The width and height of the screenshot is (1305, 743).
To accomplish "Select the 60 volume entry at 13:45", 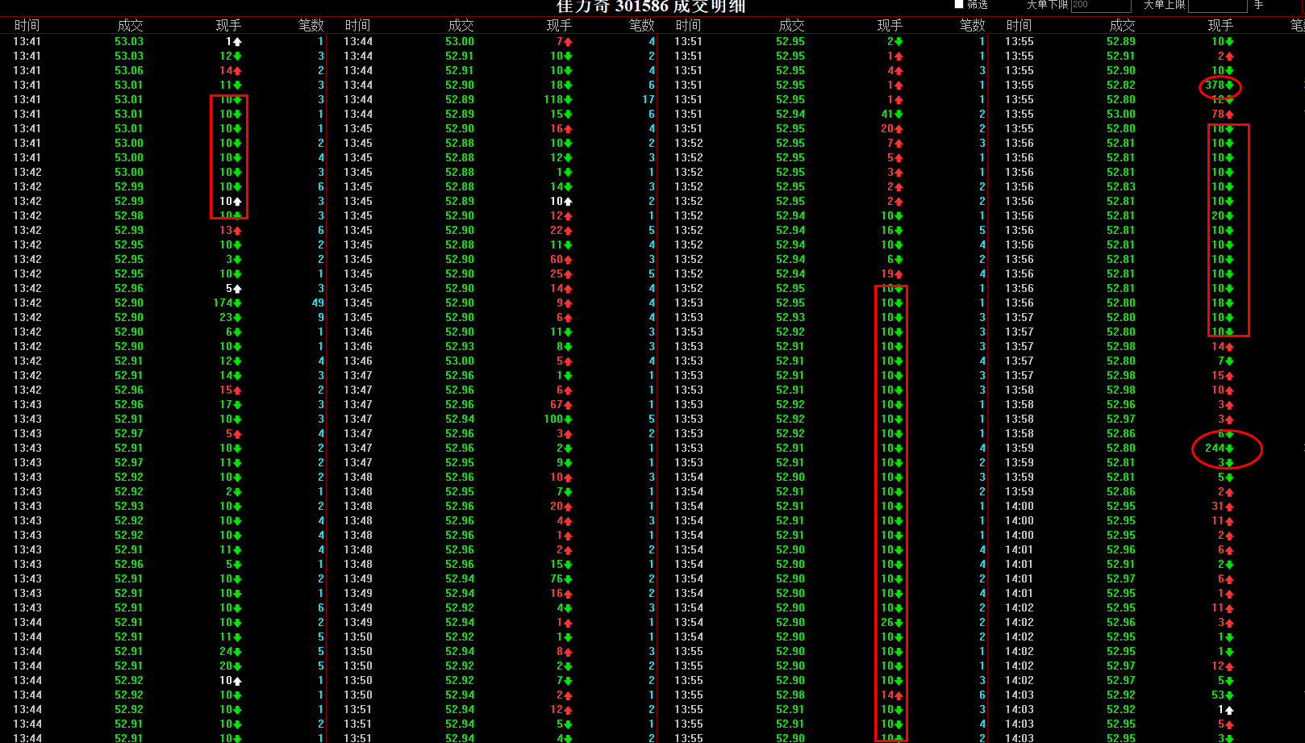I will (x=561, y=260).
